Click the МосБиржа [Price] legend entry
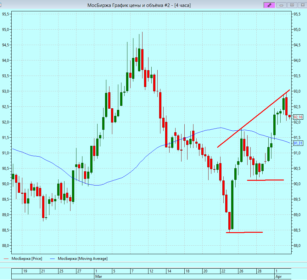 (x=23, y=259)
